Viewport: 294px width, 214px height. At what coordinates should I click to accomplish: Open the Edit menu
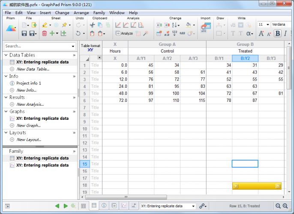pyautogui.click(x=19, y=13)
